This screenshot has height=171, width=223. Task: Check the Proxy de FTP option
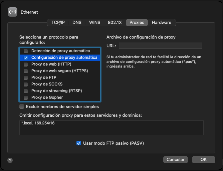[26, 78]
